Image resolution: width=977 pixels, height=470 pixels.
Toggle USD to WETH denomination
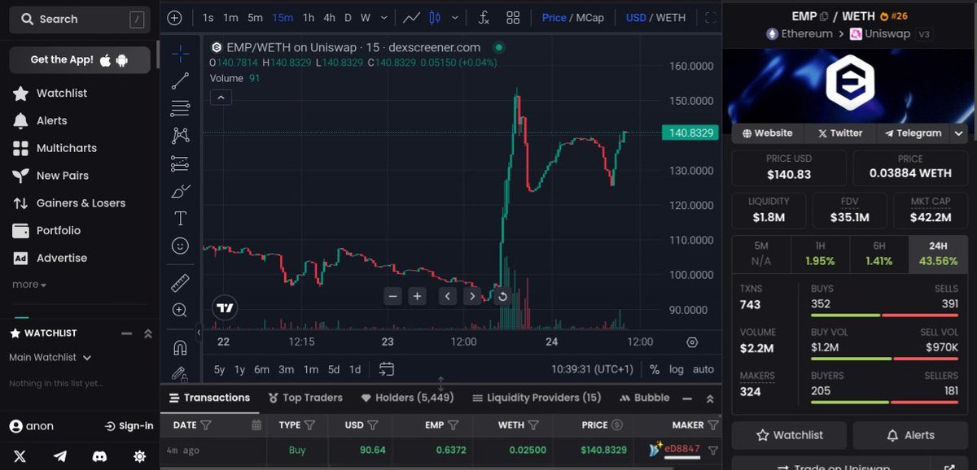pos(655,17)
